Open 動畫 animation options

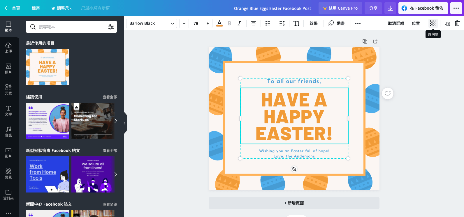[x=337, y=23]
